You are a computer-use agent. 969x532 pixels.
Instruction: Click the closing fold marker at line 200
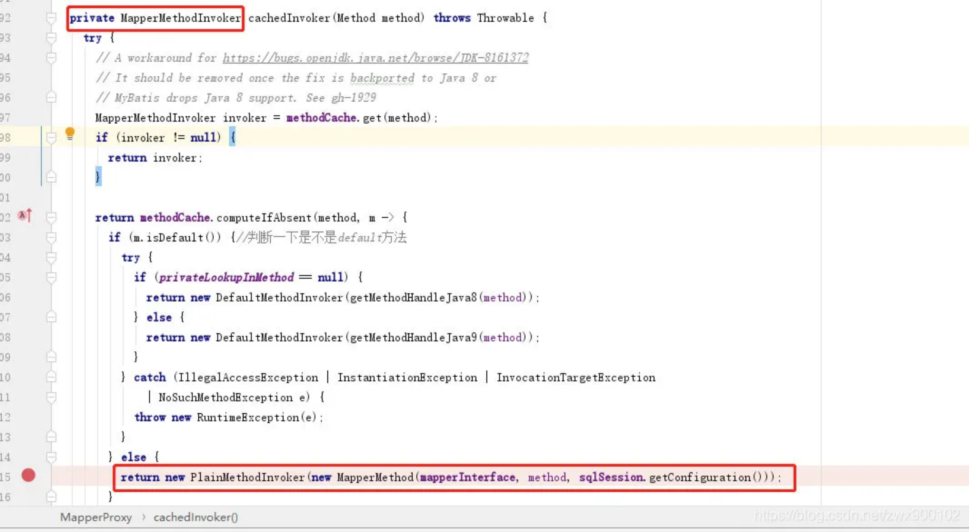point(52,177)
